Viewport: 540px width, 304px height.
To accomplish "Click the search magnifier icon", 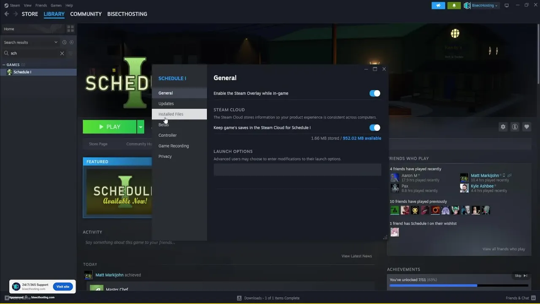I will pos(6,53).
